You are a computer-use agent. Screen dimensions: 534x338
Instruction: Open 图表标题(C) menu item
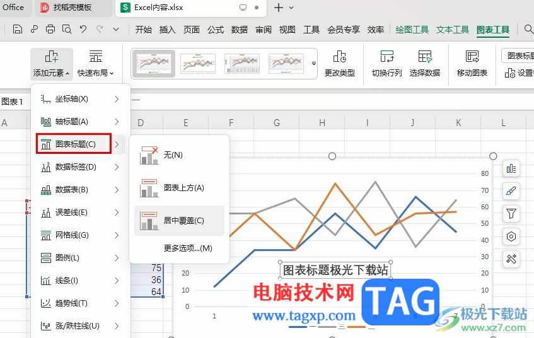pyautogui.click(x=80, y=144)
